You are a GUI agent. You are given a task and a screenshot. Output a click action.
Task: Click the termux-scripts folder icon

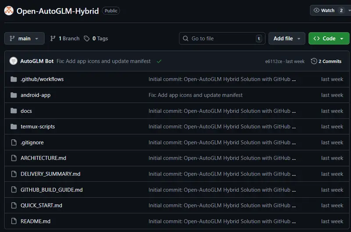click(x=14, y=127)
